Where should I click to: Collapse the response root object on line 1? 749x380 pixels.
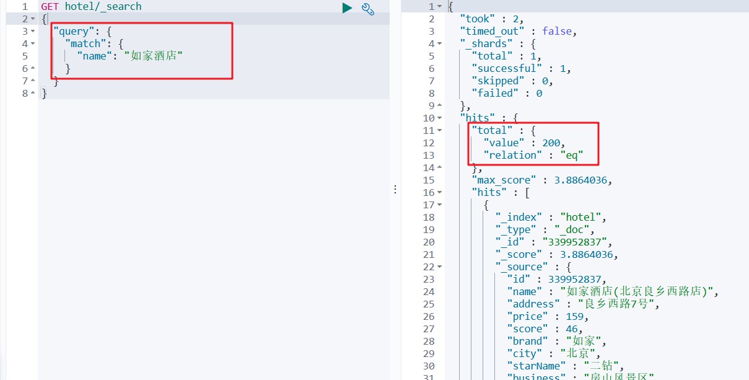(x=439, y=6)
